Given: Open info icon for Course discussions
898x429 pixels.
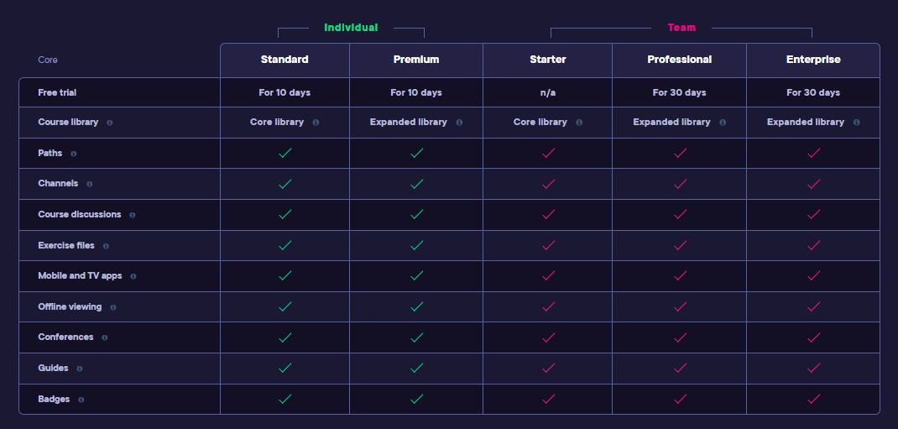Looking at the screenshot, I should (x=133, y=215).
